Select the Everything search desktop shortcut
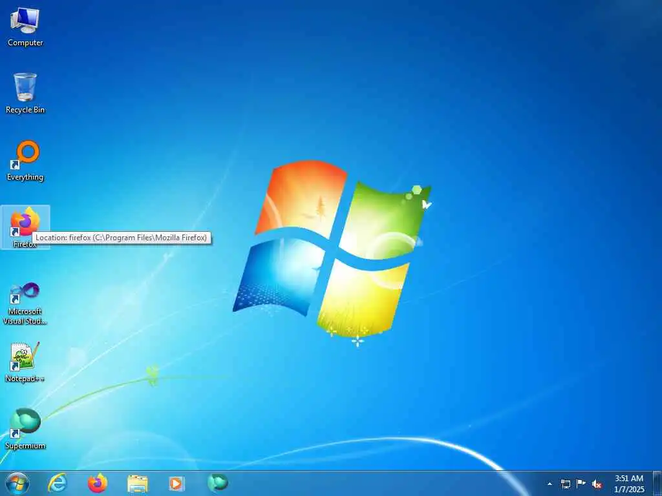662x496 pixels. tap(25, 161)
